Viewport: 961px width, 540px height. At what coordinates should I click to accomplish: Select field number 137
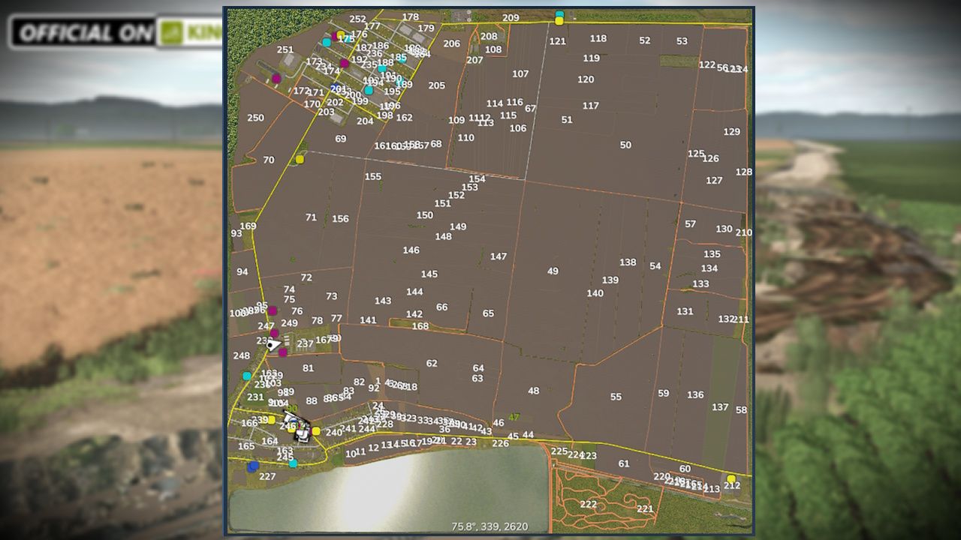(720, 407)
